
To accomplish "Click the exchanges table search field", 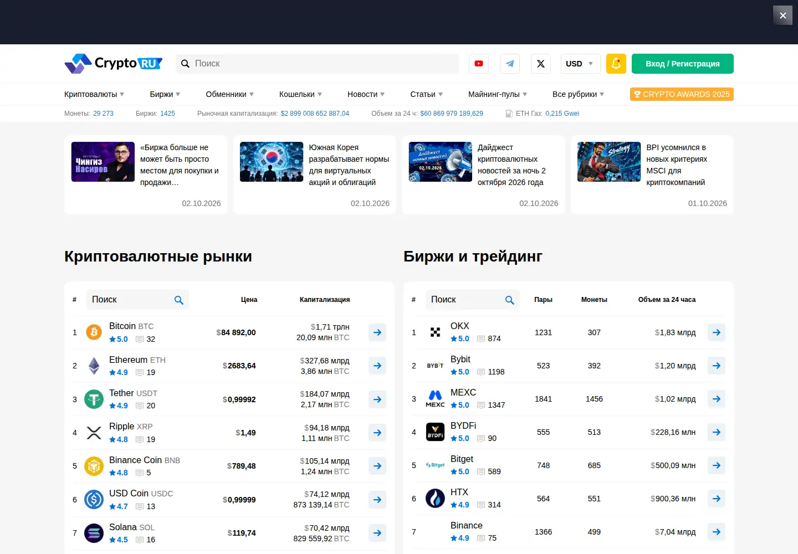I will click(x=472, y=300).
